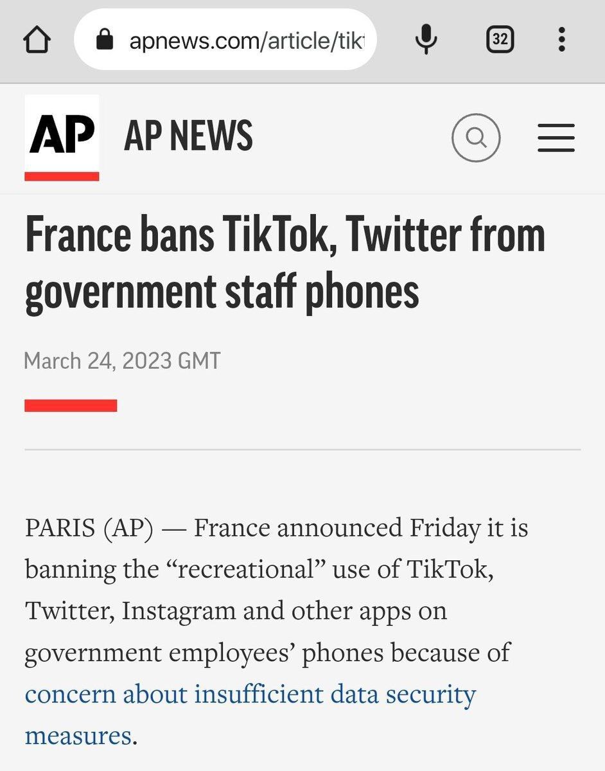Open the browser three-dot overflow menu
605x771 pixels.
(562, 40)
